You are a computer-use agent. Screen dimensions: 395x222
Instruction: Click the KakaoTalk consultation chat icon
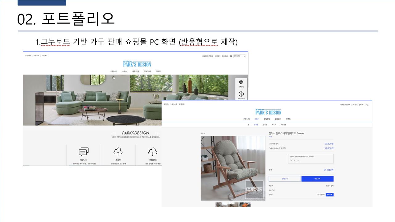(x=241, y=83)
